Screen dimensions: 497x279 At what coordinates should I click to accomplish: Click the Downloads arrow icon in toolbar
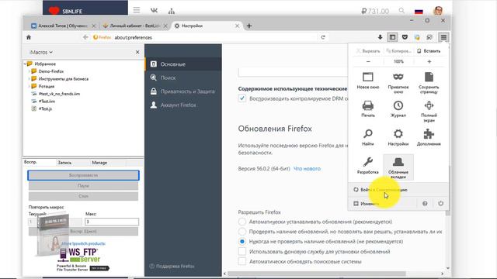(x=380, y=37)
